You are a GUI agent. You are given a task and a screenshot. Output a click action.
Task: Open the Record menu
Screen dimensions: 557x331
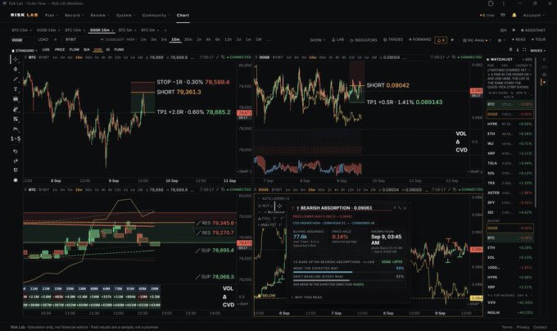pos(74,16)
